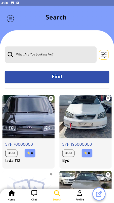Focus the 'What Are You Looking For?' field
Viewport: 114px width, 203px height.
[x=51, y=55]
